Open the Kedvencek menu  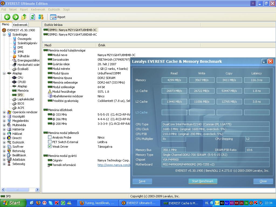tap(38, 9)
